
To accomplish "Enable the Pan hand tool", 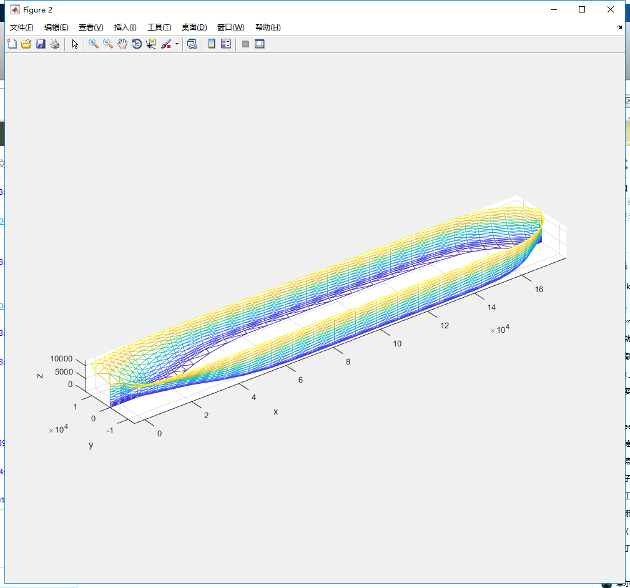I will coord(122,44).
